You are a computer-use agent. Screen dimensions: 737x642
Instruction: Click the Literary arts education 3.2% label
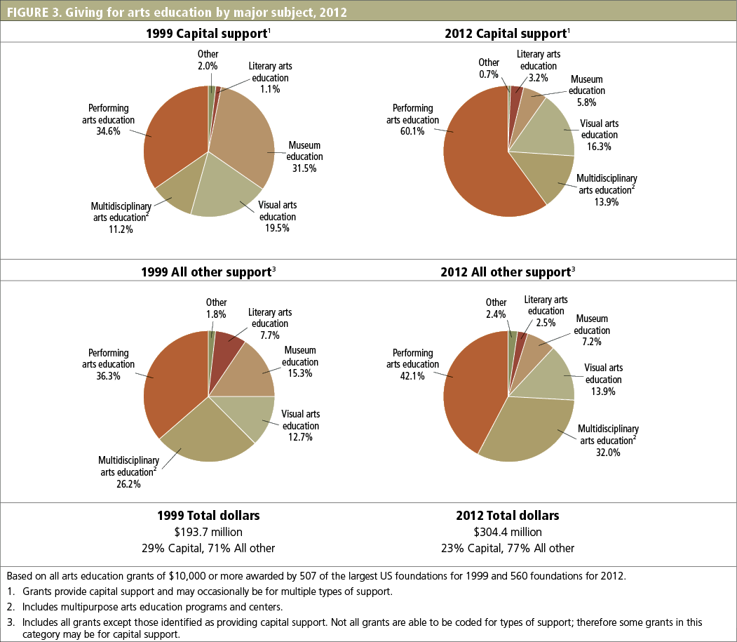(539, 67)
